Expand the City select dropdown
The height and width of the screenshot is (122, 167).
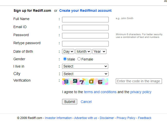point(85,74)
